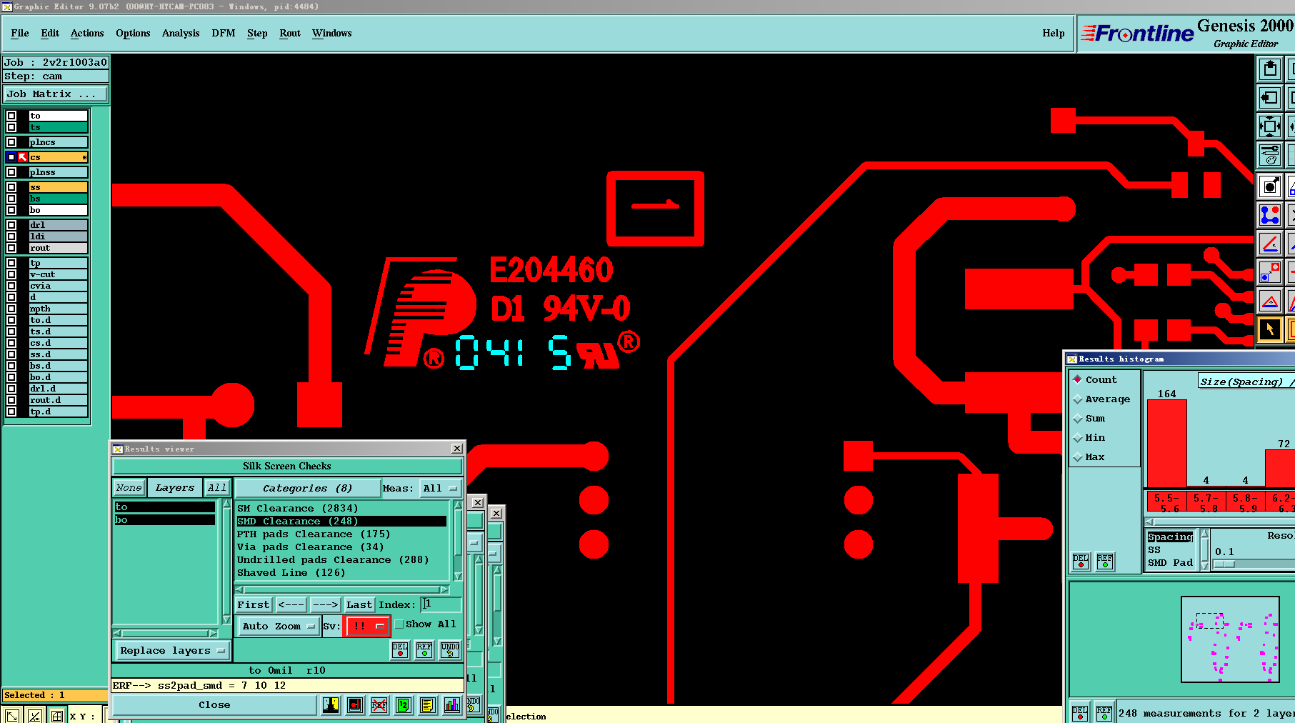This screenshot has width=1295, height=723.
Task: Open the colored bar-chart histogram icon
Action: pos(452,705)
